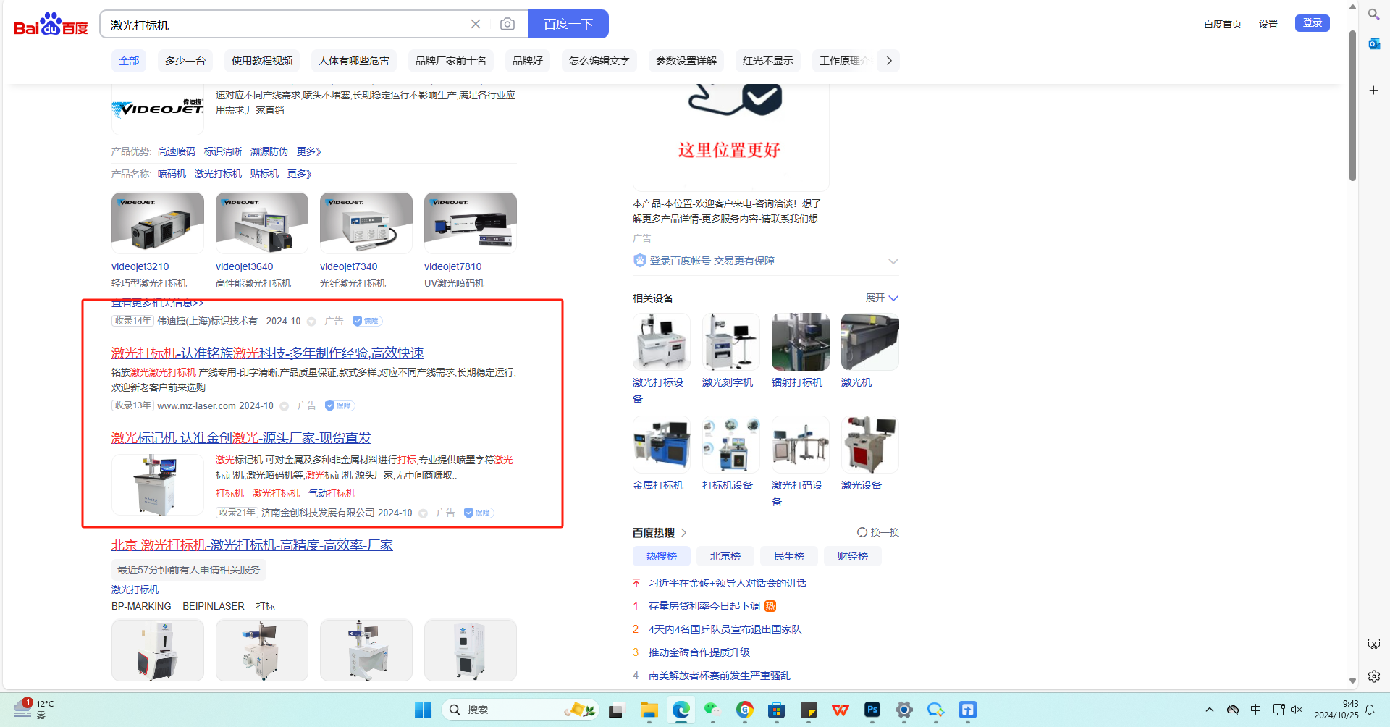This screenshot has width=1390, height=727.
Task: Open the 北京 激光打标机 result link
Action: pos(252,545)
